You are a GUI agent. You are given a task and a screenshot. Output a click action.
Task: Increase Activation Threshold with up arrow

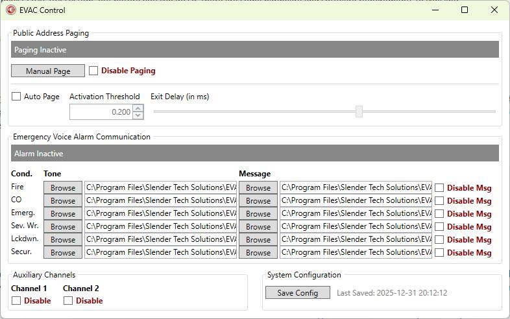point(138,108)
